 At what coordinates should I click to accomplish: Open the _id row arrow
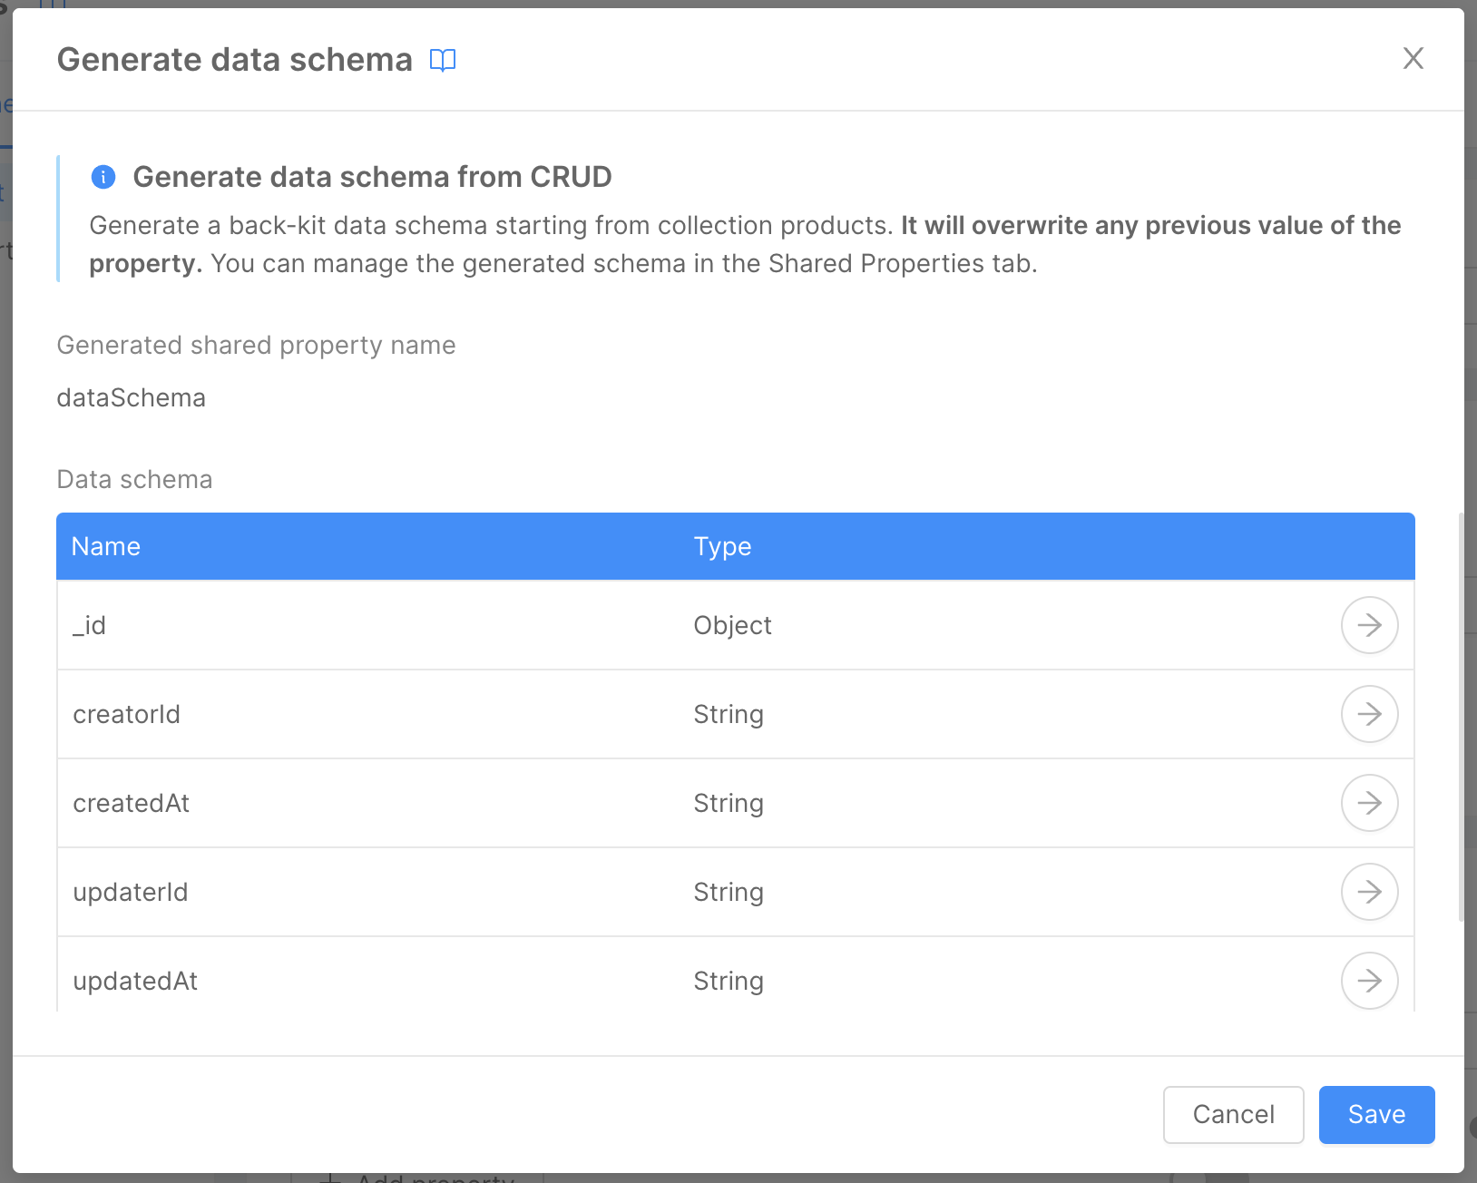click(1369, 625)
